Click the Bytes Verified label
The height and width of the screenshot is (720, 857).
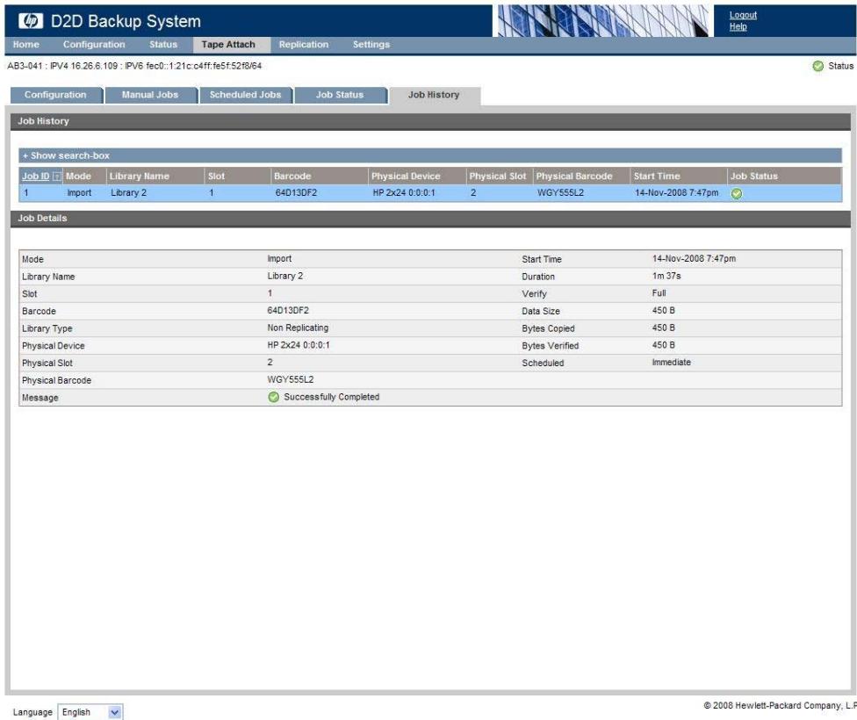tap(550, 346)
